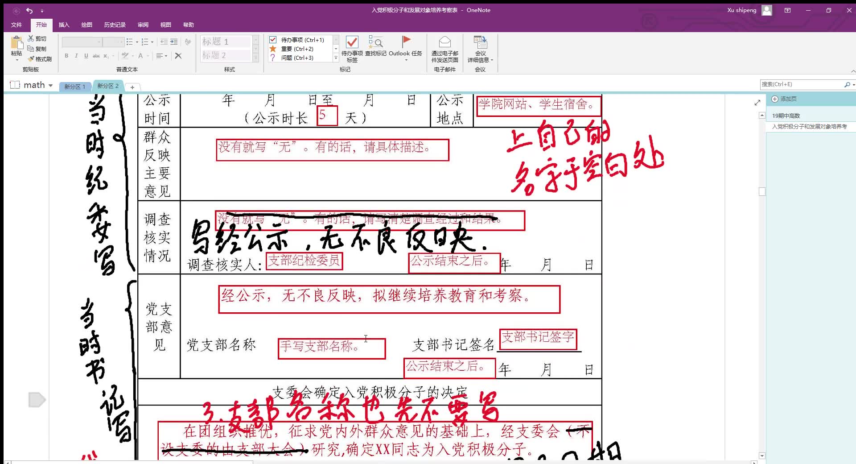The width and height of the screenshot is (856, 464).
Task: Click the 搜索(Ctrl+E) search box
Action: coord(802,84)
